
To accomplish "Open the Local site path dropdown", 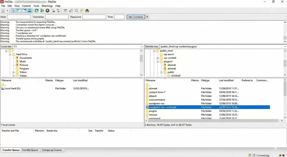I will pyautogui.click(x=141, y=47).
